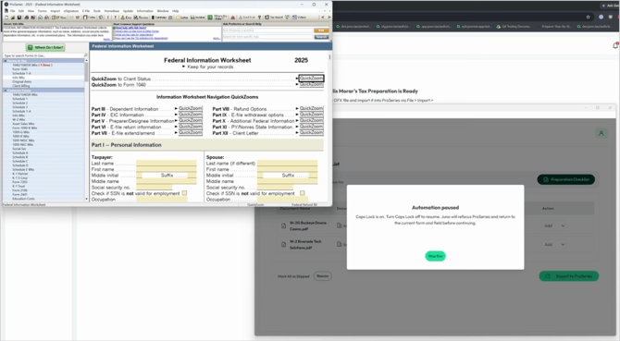This screenshot has height=341, width=620.
Task: Open the Forms menu
Action: (42, 11)
